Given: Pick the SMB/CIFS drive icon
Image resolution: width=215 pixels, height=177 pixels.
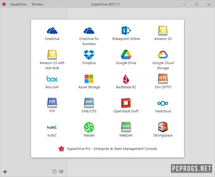Looking at the screenshot, I should click(89, 103).
